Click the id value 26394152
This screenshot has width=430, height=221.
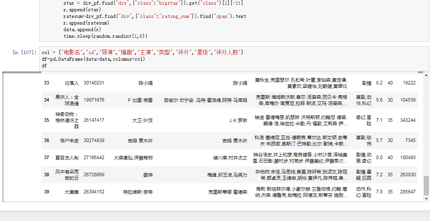coord(94,192)
